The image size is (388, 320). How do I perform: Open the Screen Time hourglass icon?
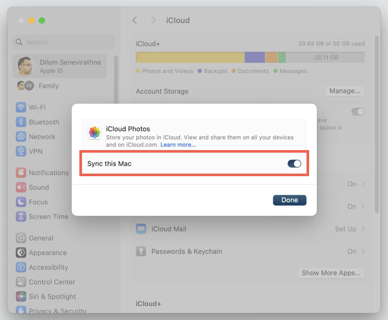21,216
